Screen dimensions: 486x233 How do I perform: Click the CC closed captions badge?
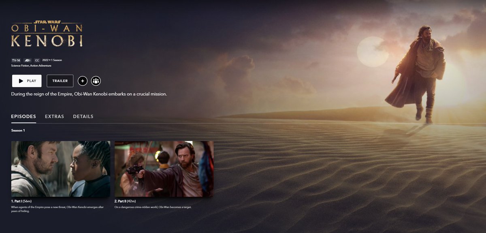[37, 60]
